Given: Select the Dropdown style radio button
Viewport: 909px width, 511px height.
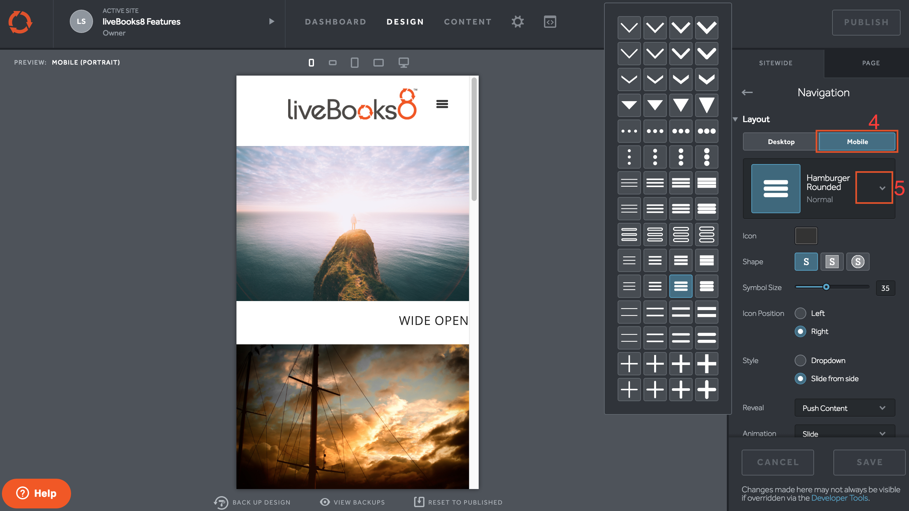Looking at the screenshot, I should [x=800, y=360].
